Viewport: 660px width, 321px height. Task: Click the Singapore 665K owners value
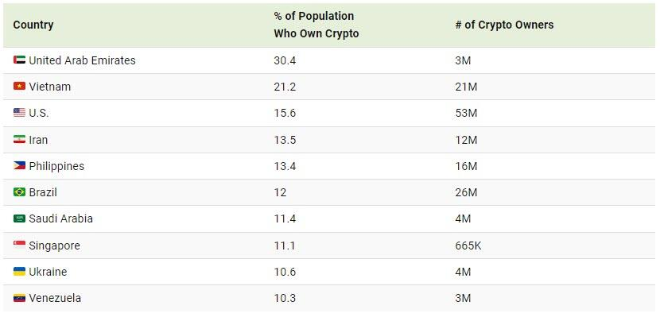(x=468, y=246)
